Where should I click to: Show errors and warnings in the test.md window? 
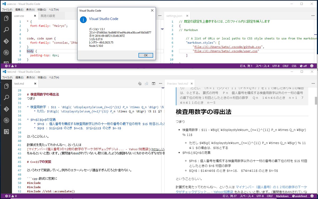point(11,196)
